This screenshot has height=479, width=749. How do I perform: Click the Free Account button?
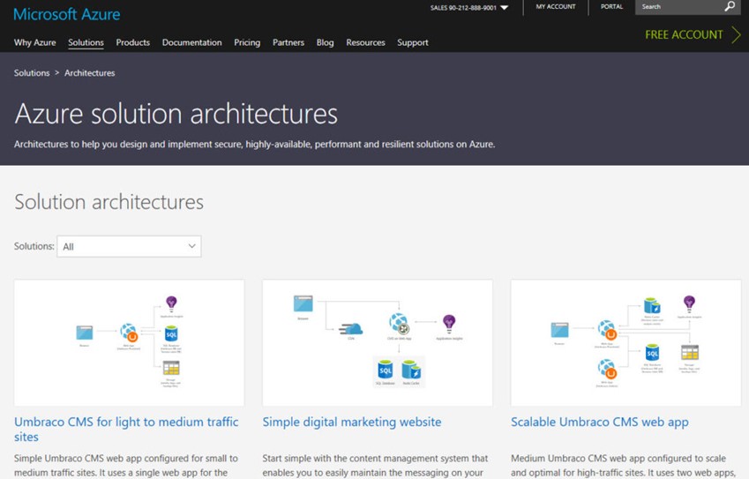684,35
